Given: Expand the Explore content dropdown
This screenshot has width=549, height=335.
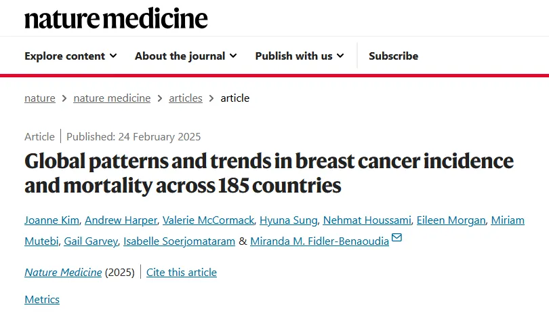Looking at the screenshot, I should click(x=70, y=56).
